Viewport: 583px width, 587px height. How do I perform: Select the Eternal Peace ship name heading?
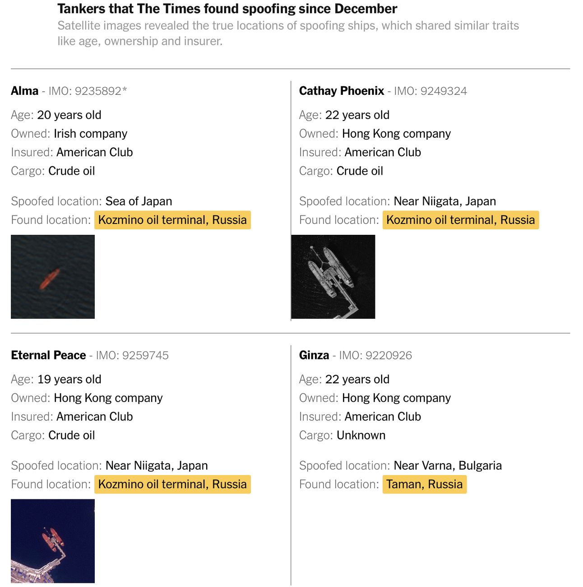[x=48, y=355]
